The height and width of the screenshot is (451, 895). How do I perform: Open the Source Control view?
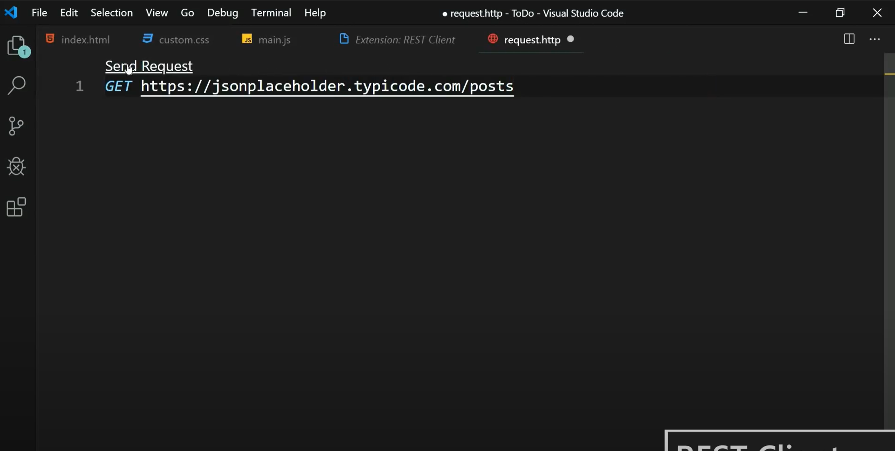click(x=16, y=126)
